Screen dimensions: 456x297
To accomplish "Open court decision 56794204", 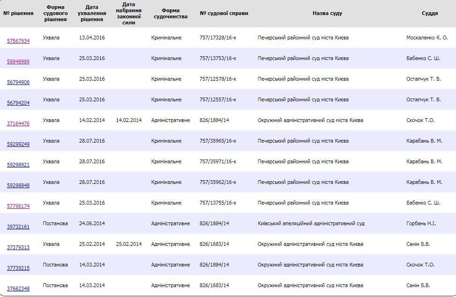I will tap(18, 103).
